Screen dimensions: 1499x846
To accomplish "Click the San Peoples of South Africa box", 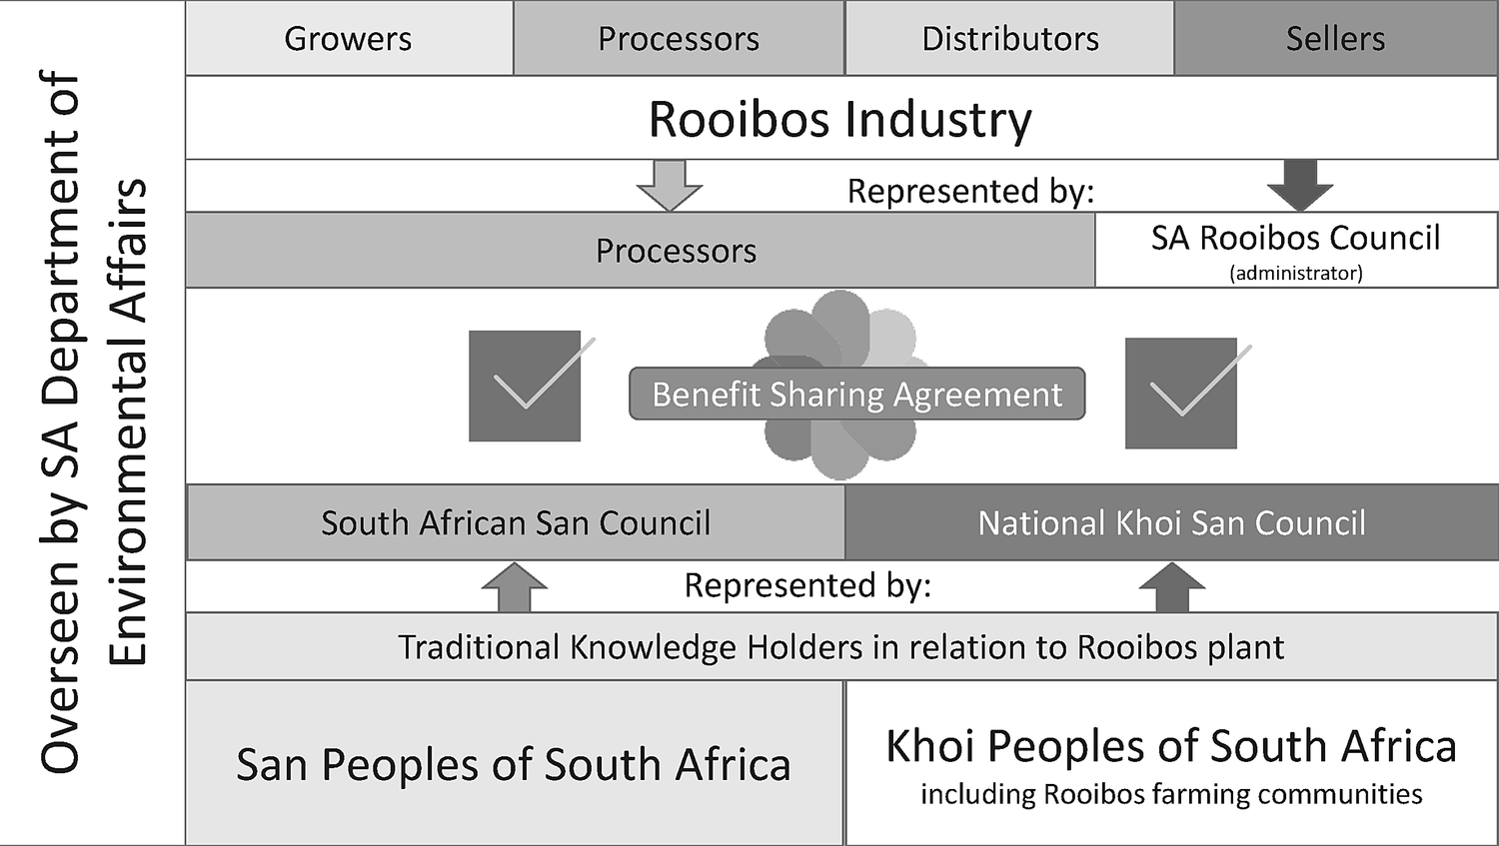I will pos(514,764).
